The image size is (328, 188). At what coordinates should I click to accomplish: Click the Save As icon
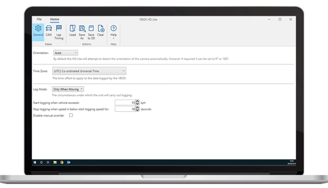tap(82, 30)
